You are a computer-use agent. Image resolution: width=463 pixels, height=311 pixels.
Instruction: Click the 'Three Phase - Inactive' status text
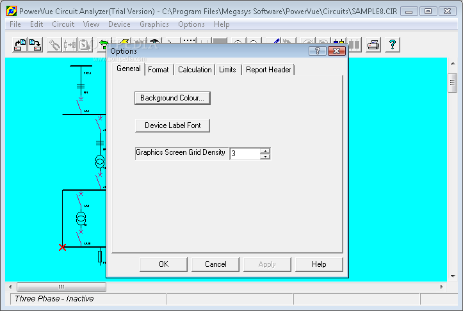tap(54, 299)
